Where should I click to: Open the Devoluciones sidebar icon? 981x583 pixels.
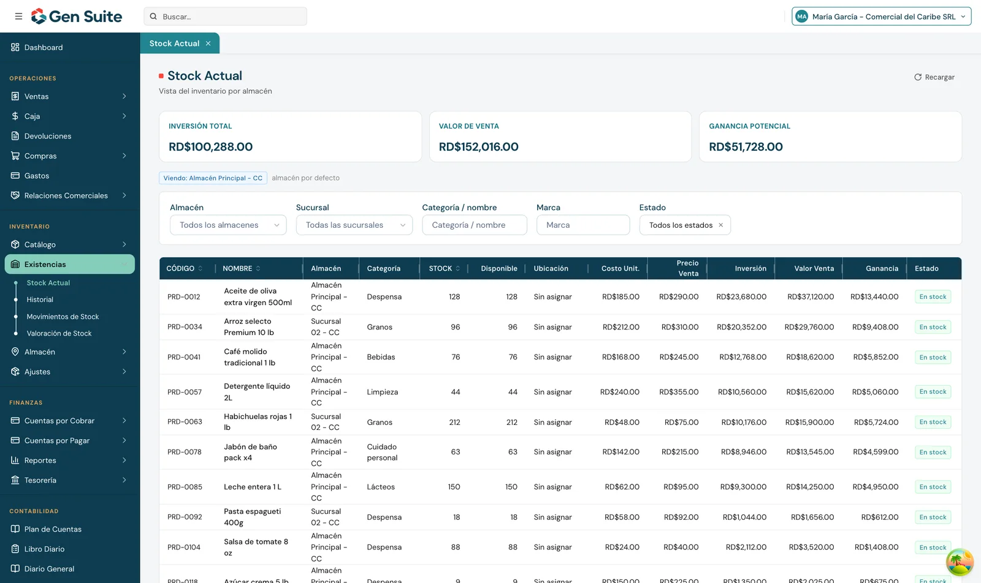15,136
